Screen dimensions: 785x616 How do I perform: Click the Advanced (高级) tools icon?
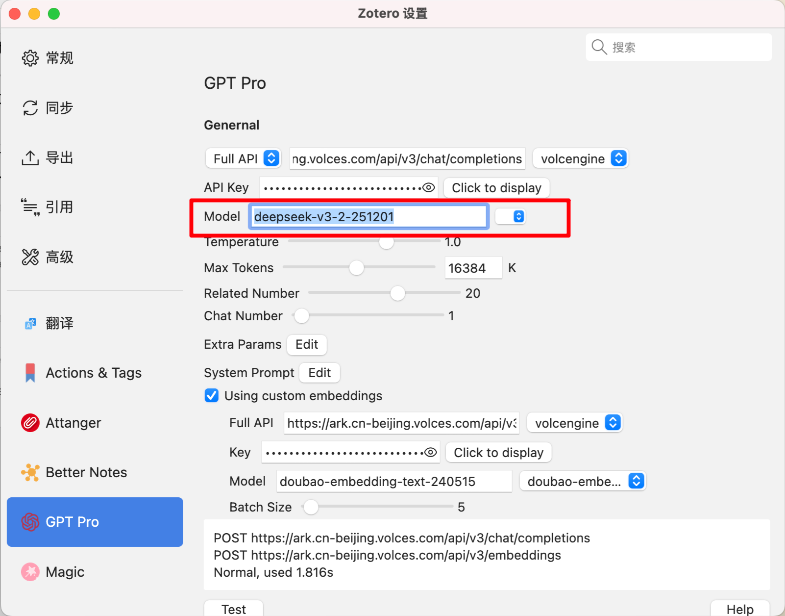pyautogui.click(x=30, y=257)
